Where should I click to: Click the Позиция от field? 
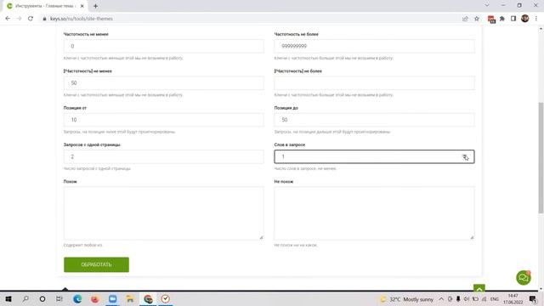click(164, 120)
